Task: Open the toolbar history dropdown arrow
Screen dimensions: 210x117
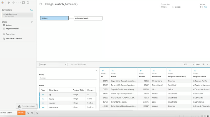Action: point(20,3)
